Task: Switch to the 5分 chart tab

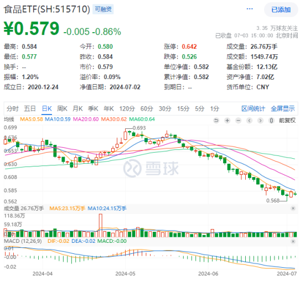Action: pyautogui.click(x=200, y=108)
